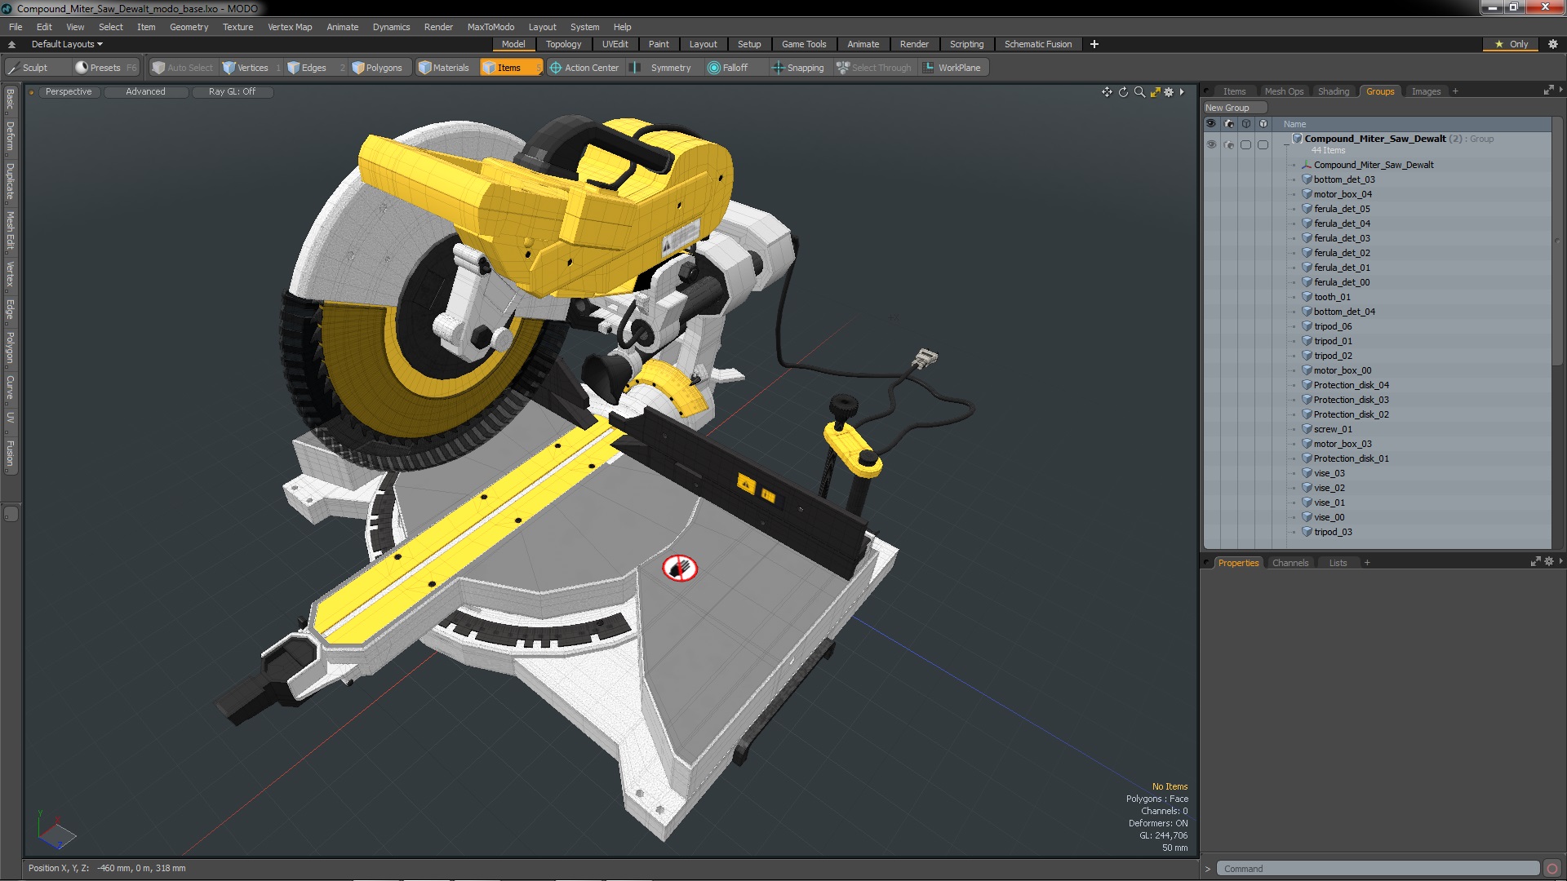The width and height of the screenshot is (1567, 881).
Task: Toggle render camera column for the group
Action: (x=1229, y=144)
